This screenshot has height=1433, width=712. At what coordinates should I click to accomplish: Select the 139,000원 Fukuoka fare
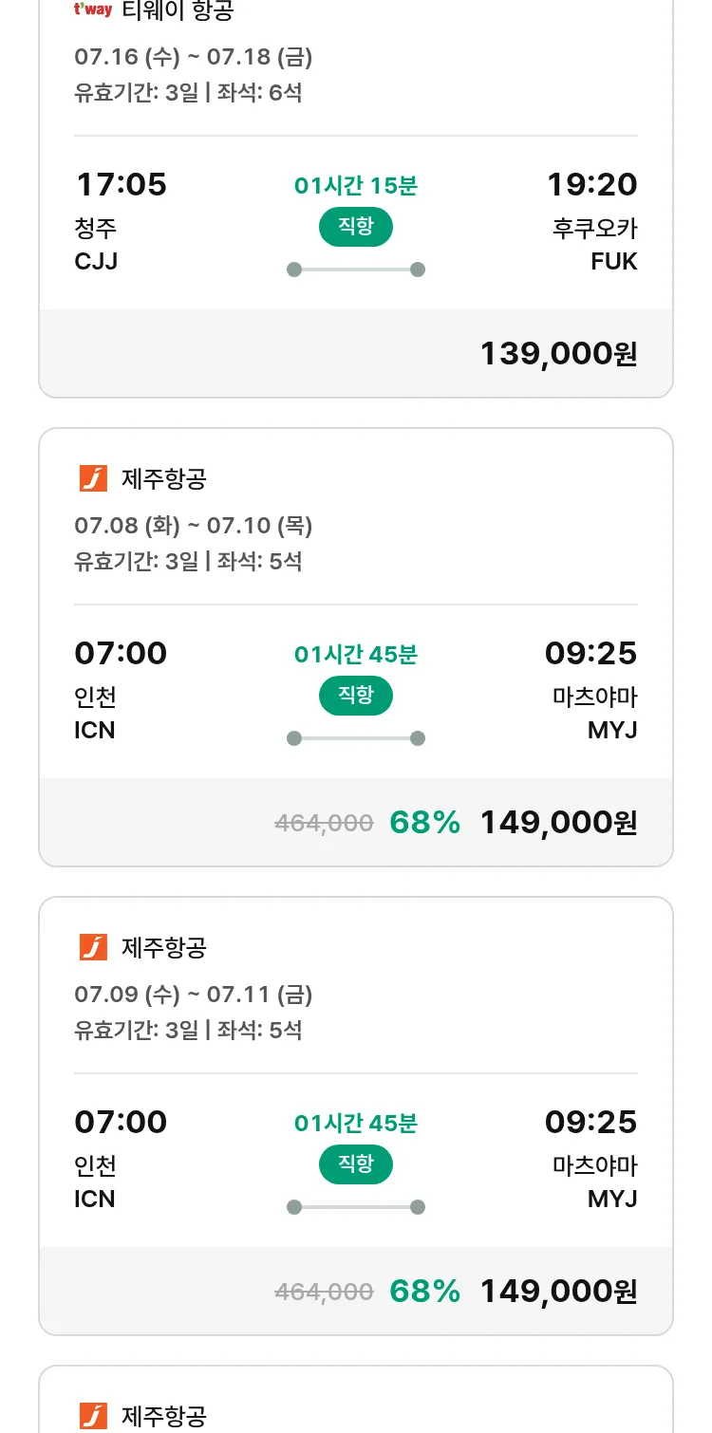click(558, 353)
